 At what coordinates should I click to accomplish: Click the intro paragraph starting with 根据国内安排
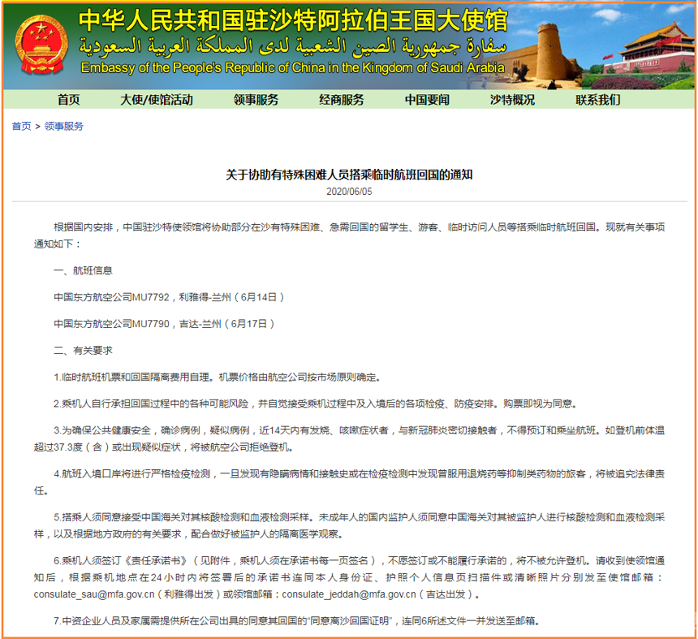[x=349, y=235]
